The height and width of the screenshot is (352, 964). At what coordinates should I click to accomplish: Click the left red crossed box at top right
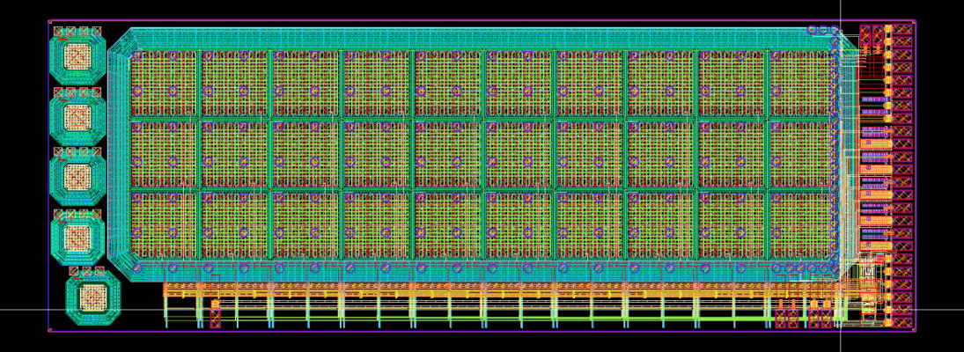[865, 36]
